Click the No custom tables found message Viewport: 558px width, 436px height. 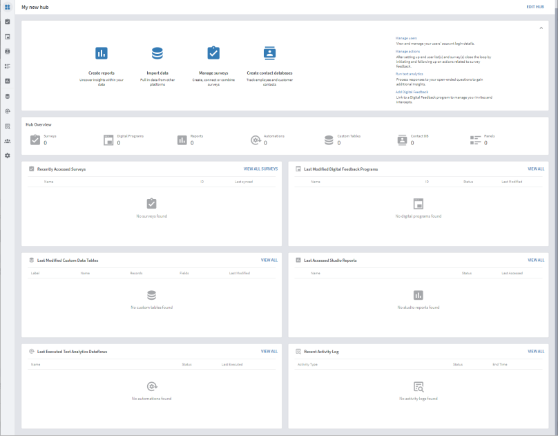click(152, 307)
